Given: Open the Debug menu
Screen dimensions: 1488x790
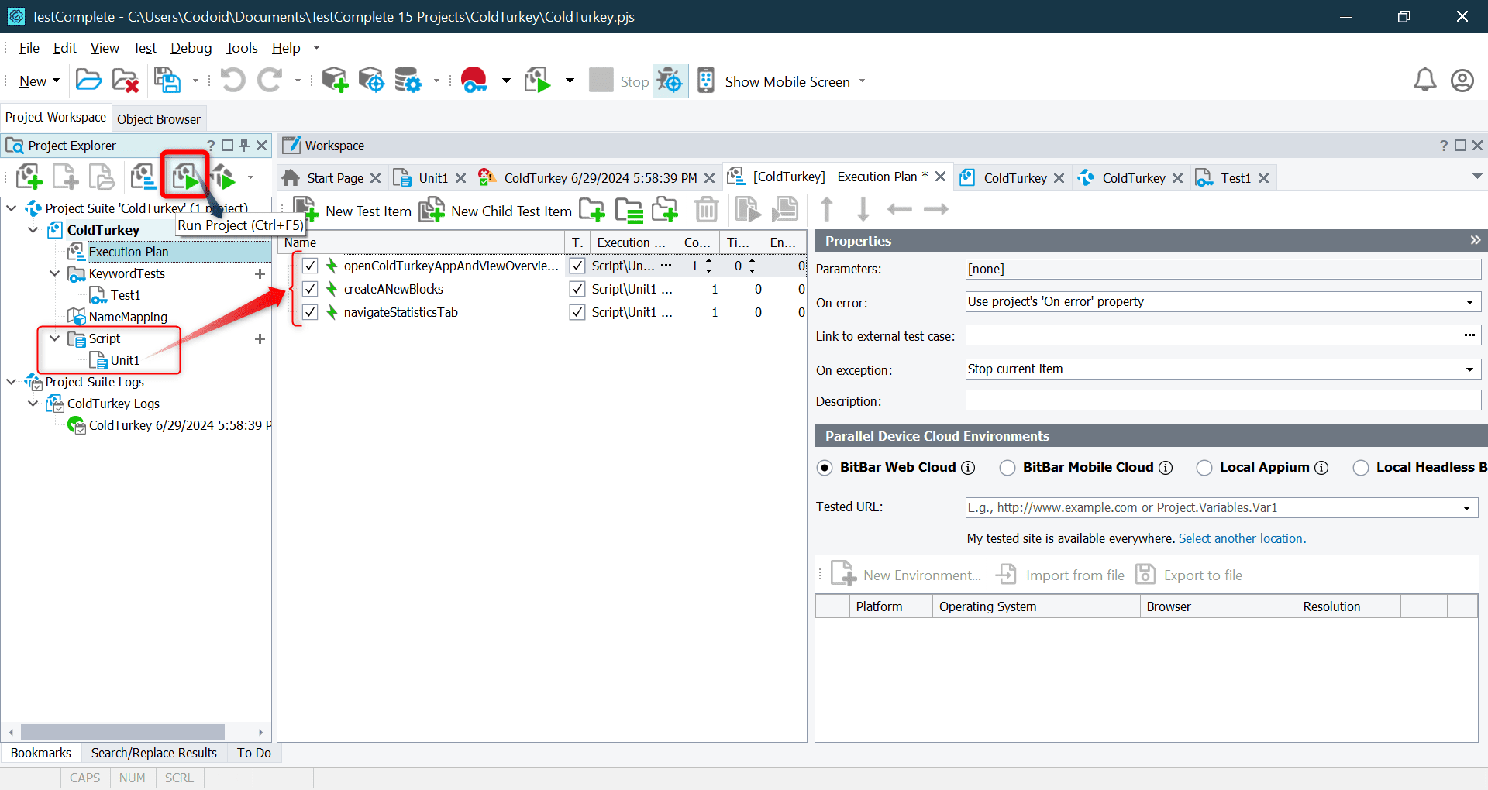Looking at the screenshot, I should click(x=191, y=47).
